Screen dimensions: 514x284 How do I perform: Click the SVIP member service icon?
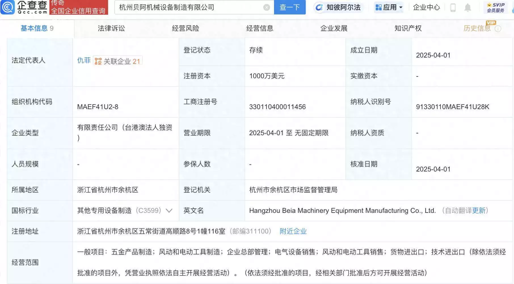[496, 8]
